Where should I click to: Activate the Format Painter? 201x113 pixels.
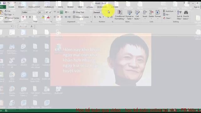point(12,18)
